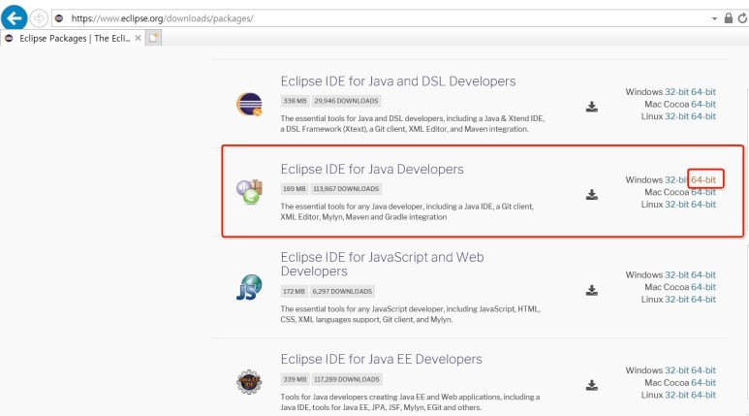Click download icon for Java EE Developers
This screenshot has height=416, width=749.
coord(592,385)
